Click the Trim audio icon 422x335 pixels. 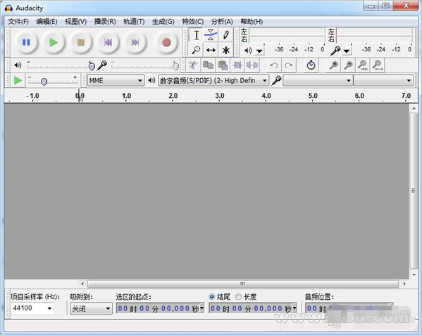pyautogui.click(x=237, y=65)
